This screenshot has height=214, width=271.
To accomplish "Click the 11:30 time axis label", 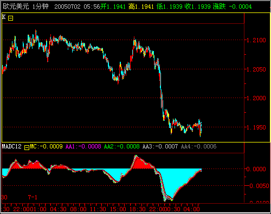I will 98,209.
